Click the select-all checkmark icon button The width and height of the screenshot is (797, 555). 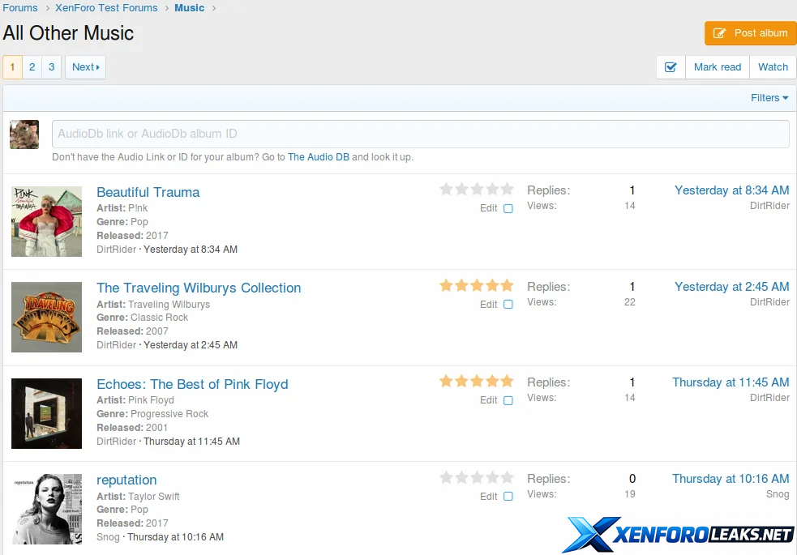click(x=671, y=67)
